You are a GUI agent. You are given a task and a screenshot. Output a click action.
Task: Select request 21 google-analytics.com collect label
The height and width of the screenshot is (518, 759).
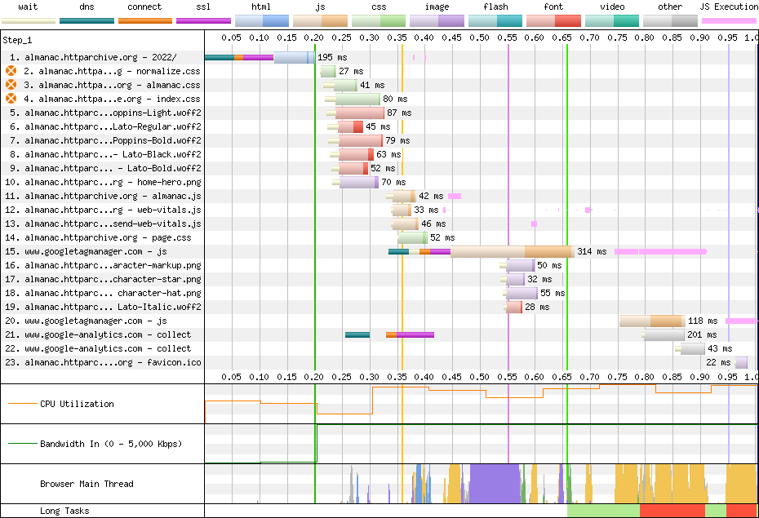click(x=98, y=334)
